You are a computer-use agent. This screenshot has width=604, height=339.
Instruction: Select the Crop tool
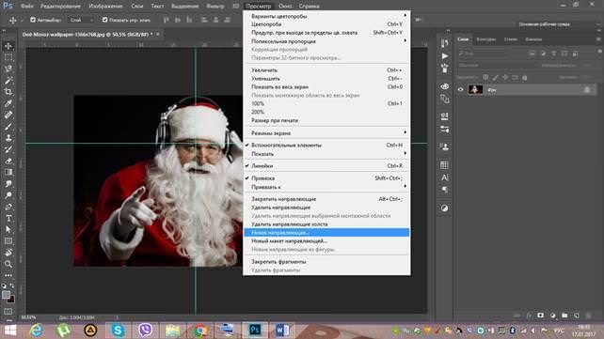8,92
